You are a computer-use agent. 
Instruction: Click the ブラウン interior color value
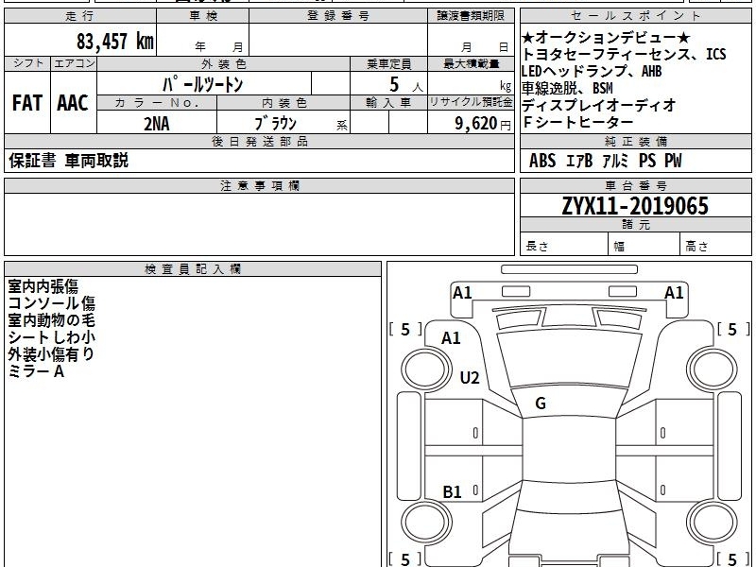pos(275,124)
